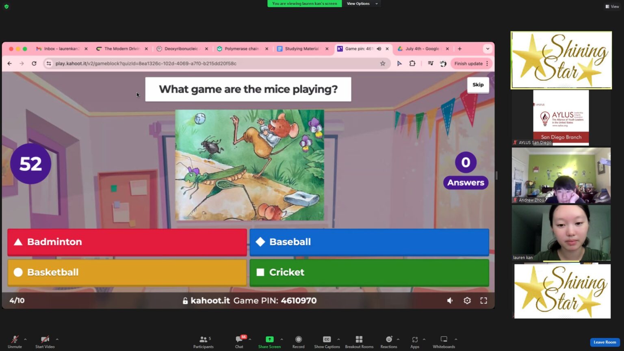The width and height of the screenshot is (624, 351).
Task: Open the tab search dropdown
Action: click(x=487, y=49)
